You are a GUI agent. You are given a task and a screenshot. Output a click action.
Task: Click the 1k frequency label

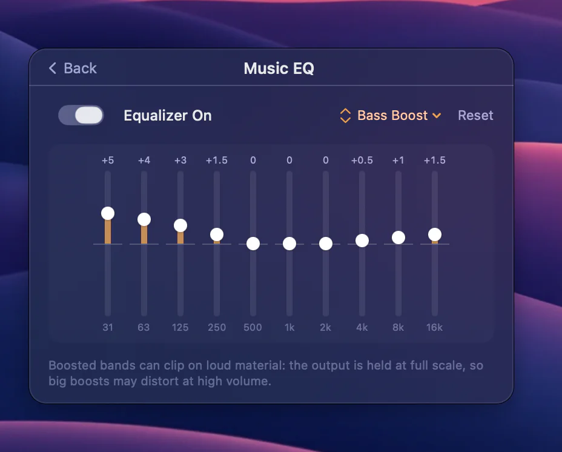(289, 327)
